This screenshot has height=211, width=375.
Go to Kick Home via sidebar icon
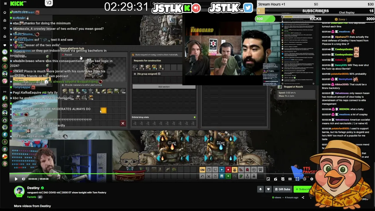click(5, 13)
